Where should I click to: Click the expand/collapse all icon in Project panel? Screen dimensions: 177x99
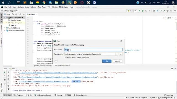point(16,14)
